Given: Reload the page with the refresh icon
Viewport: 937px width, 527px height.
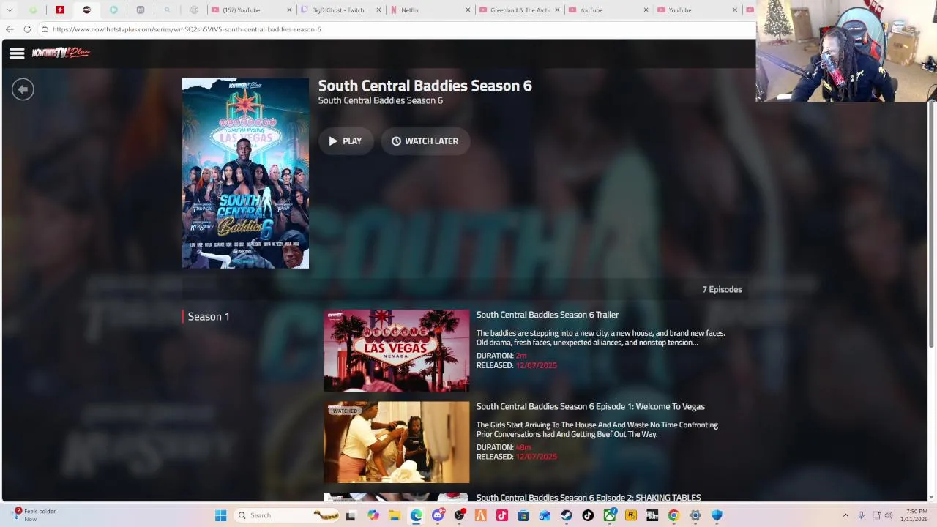Looking at the screenshot, I should coord(27,29).
